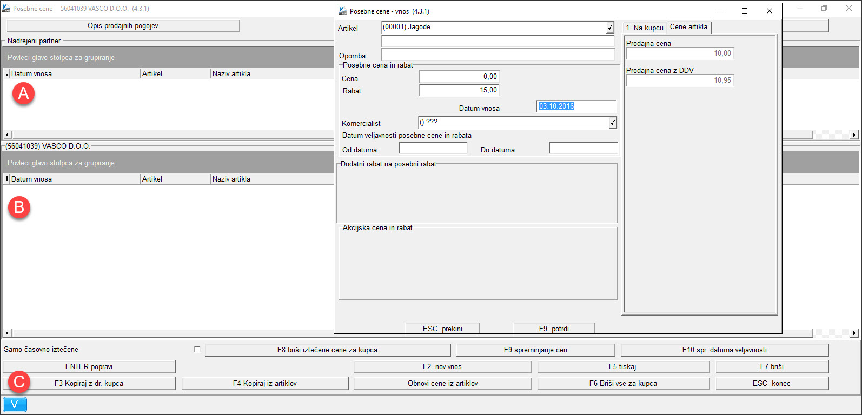Screen dimensions: 862x415
Task: Click the Od datuma field
Action: click(x=433, y=148)
